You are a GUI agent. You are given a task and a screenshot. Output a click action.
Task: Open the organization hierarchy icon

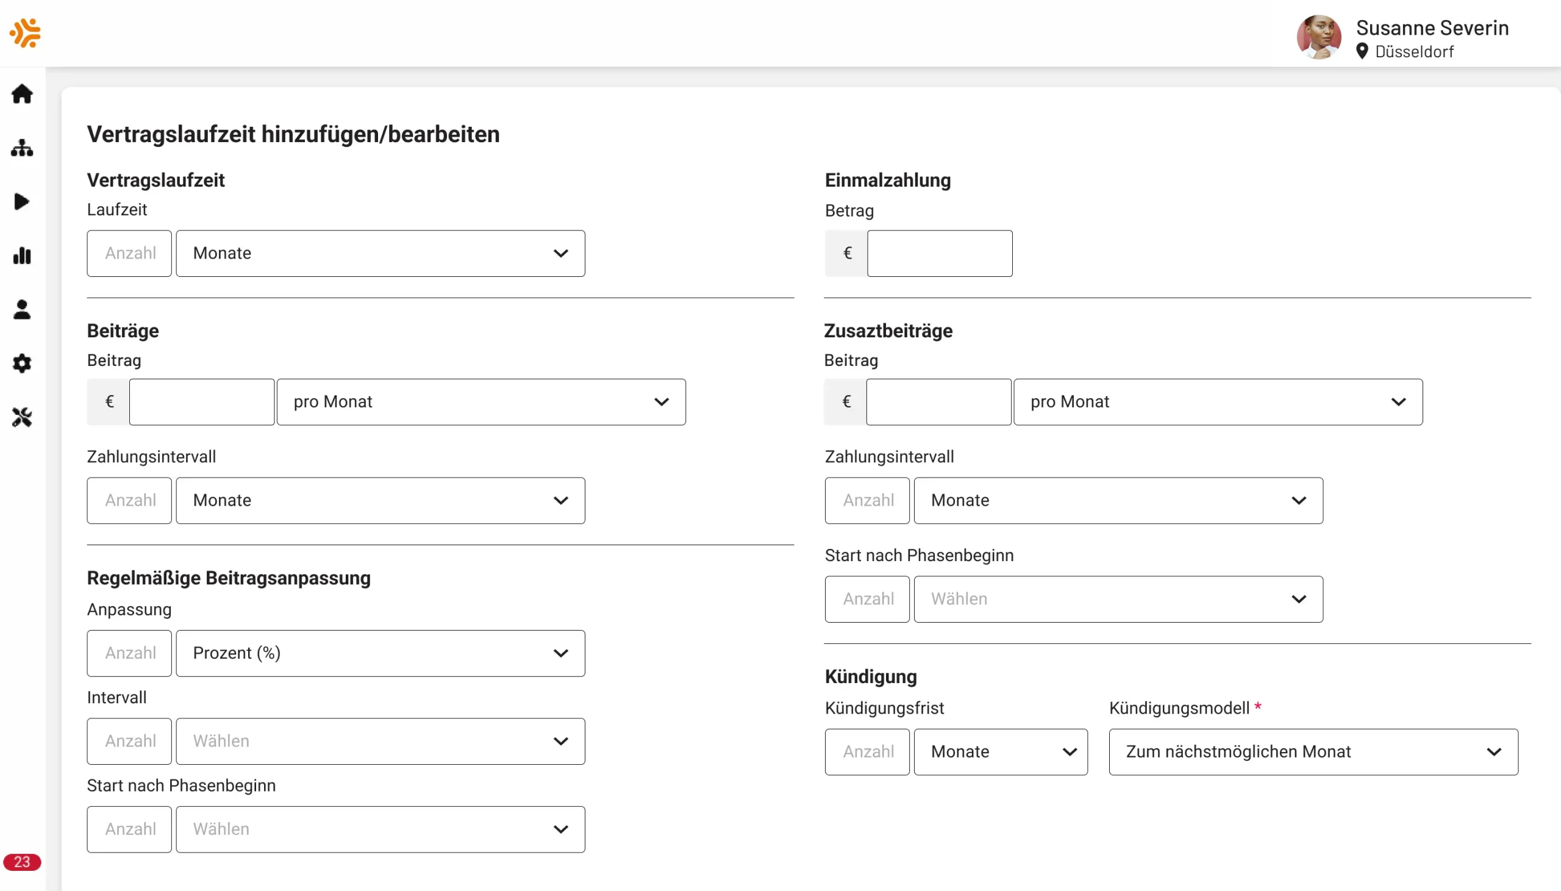(22, 148)
